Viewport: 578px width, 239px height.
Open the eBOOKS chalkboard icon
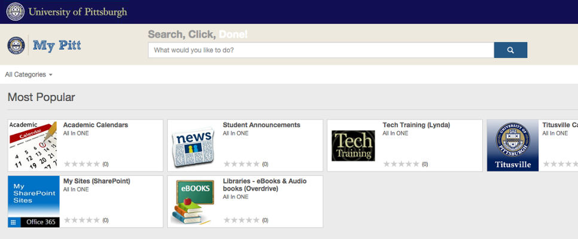pos(193,202)
